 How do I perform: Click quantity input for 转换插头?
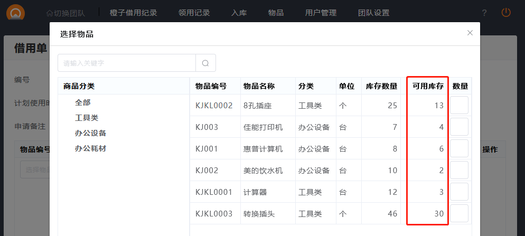[x=459, y=213]
